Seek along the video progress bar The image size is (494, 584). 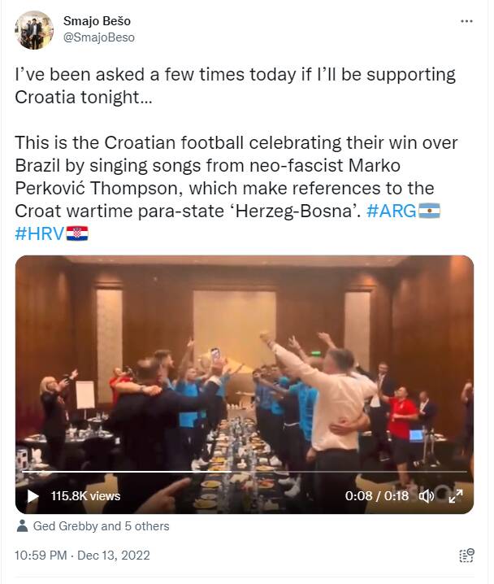[x=244, y=472]
